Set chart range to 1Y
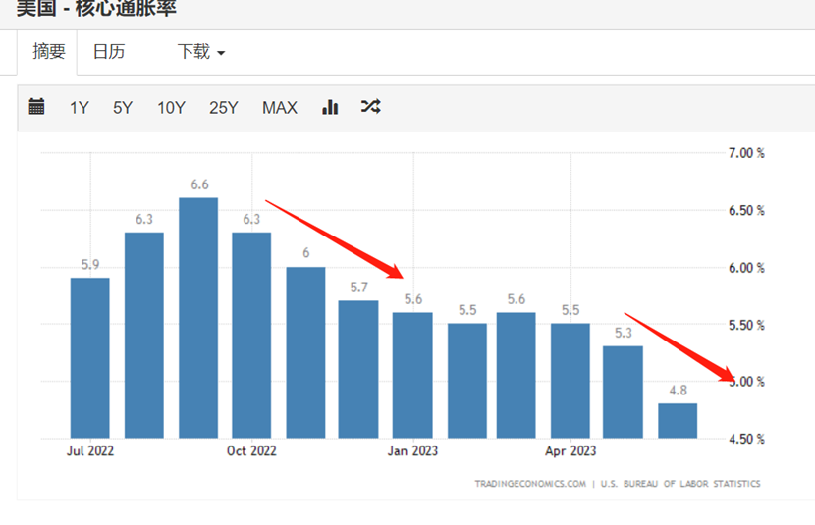The image size is (815, 525). (79, 108)
